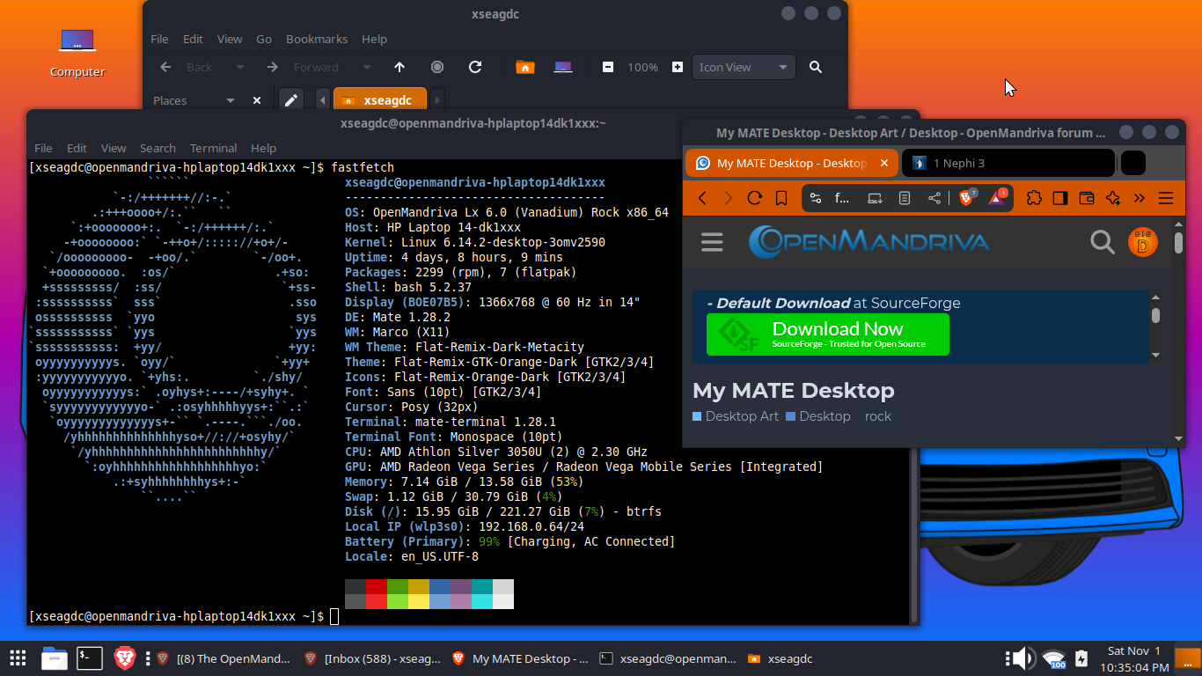Expand hidden Brave toolbar items chevron
Image resolution: width=1202 pixels, height=676 pixels.
1139,198
